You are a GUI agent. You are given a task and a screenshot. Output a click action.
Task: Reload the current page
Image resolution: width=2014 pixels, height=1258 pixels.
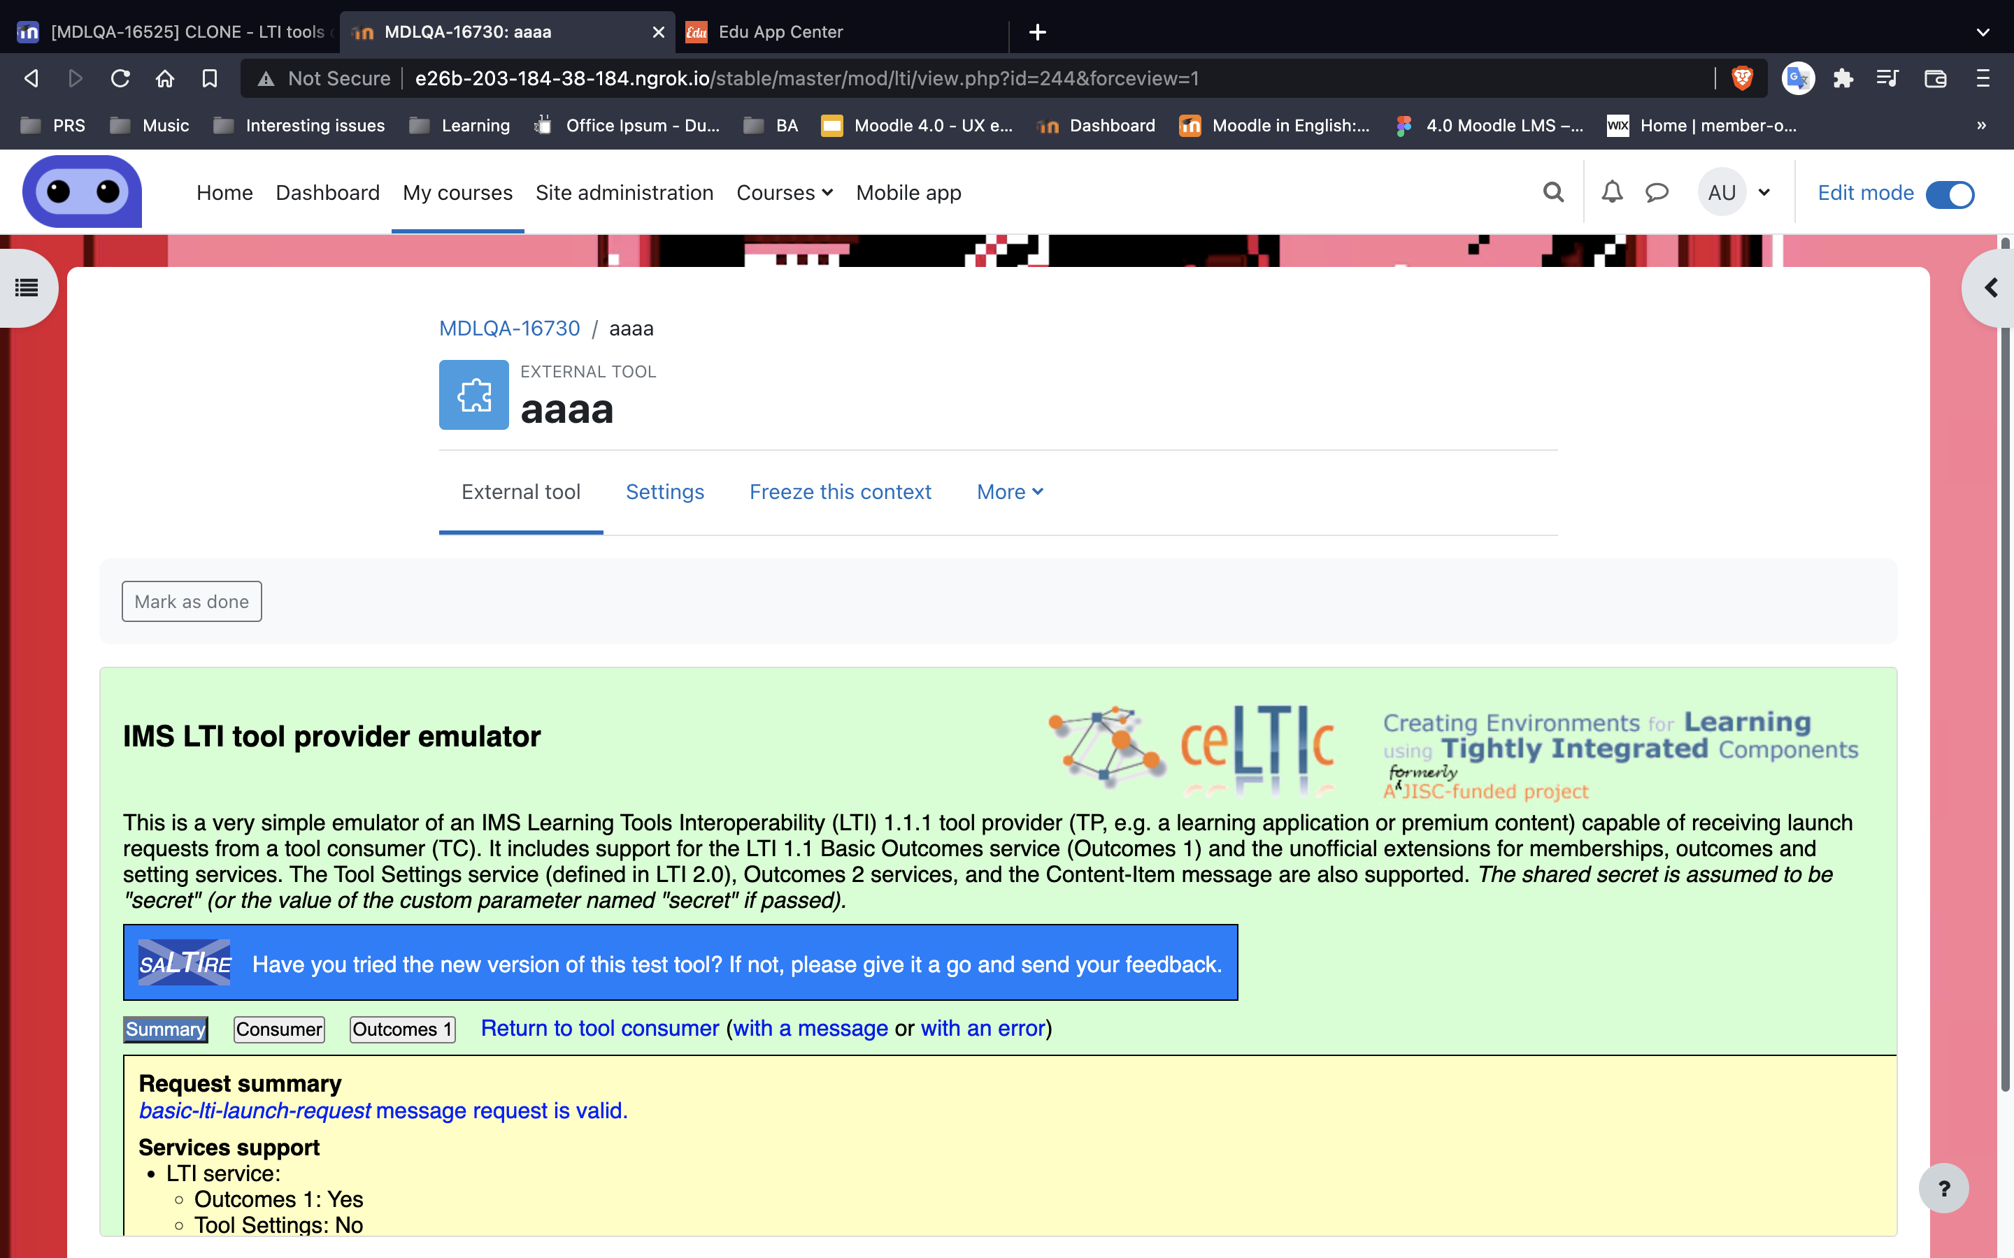[x=120, y=78]
